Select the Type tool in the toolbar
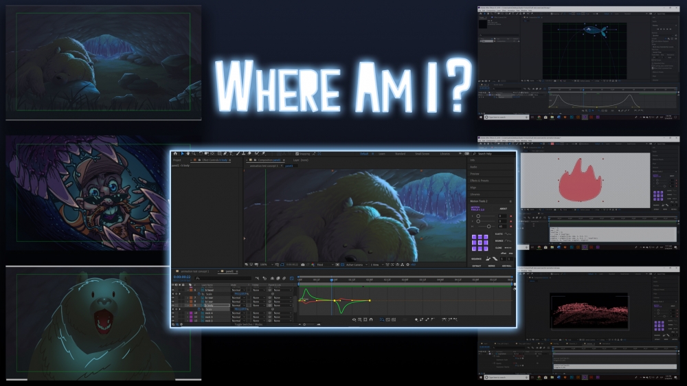The height and width of the screenshot is (386, 687). click(231, 154)
